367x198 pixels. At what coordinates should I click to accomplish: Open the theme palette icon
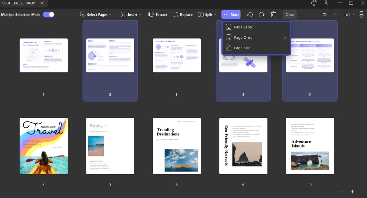pos(314,3)
